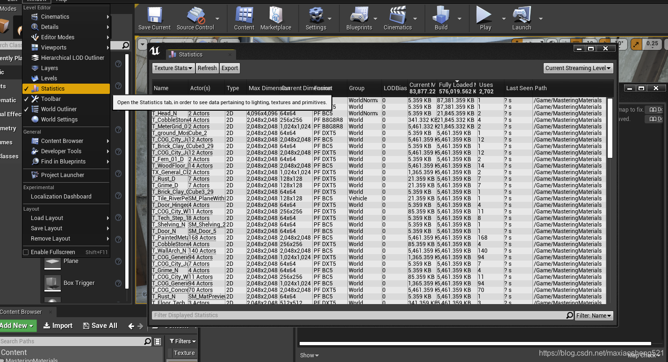The height and width of the screenshot is (362, 668).
Task: Toggle the Toolbar menu item checkmark
Action: pyautogui.click(x=26, y=99)
